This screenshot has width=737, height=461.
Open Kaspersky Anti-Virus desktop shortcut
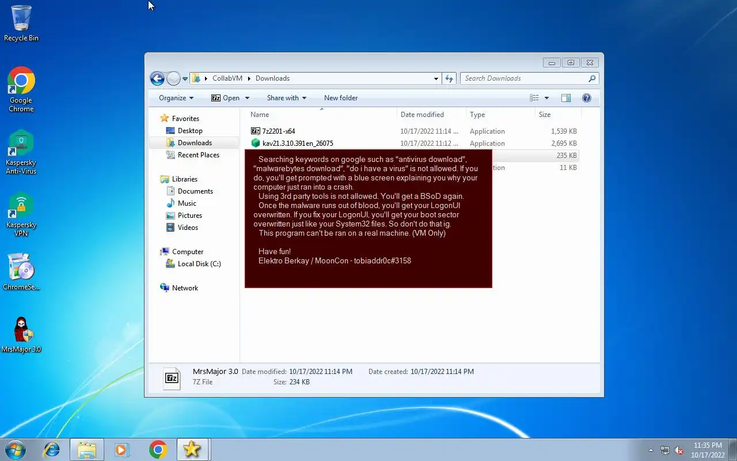tap(21, 152)
